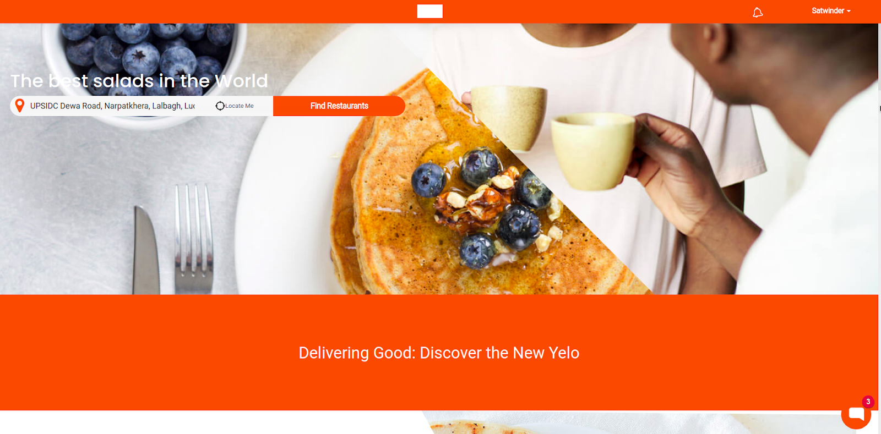Viewport: 881px width, 434px height.
Task: Click into the UPSIDC Dewa Road address field
Action: coord(112,106)
